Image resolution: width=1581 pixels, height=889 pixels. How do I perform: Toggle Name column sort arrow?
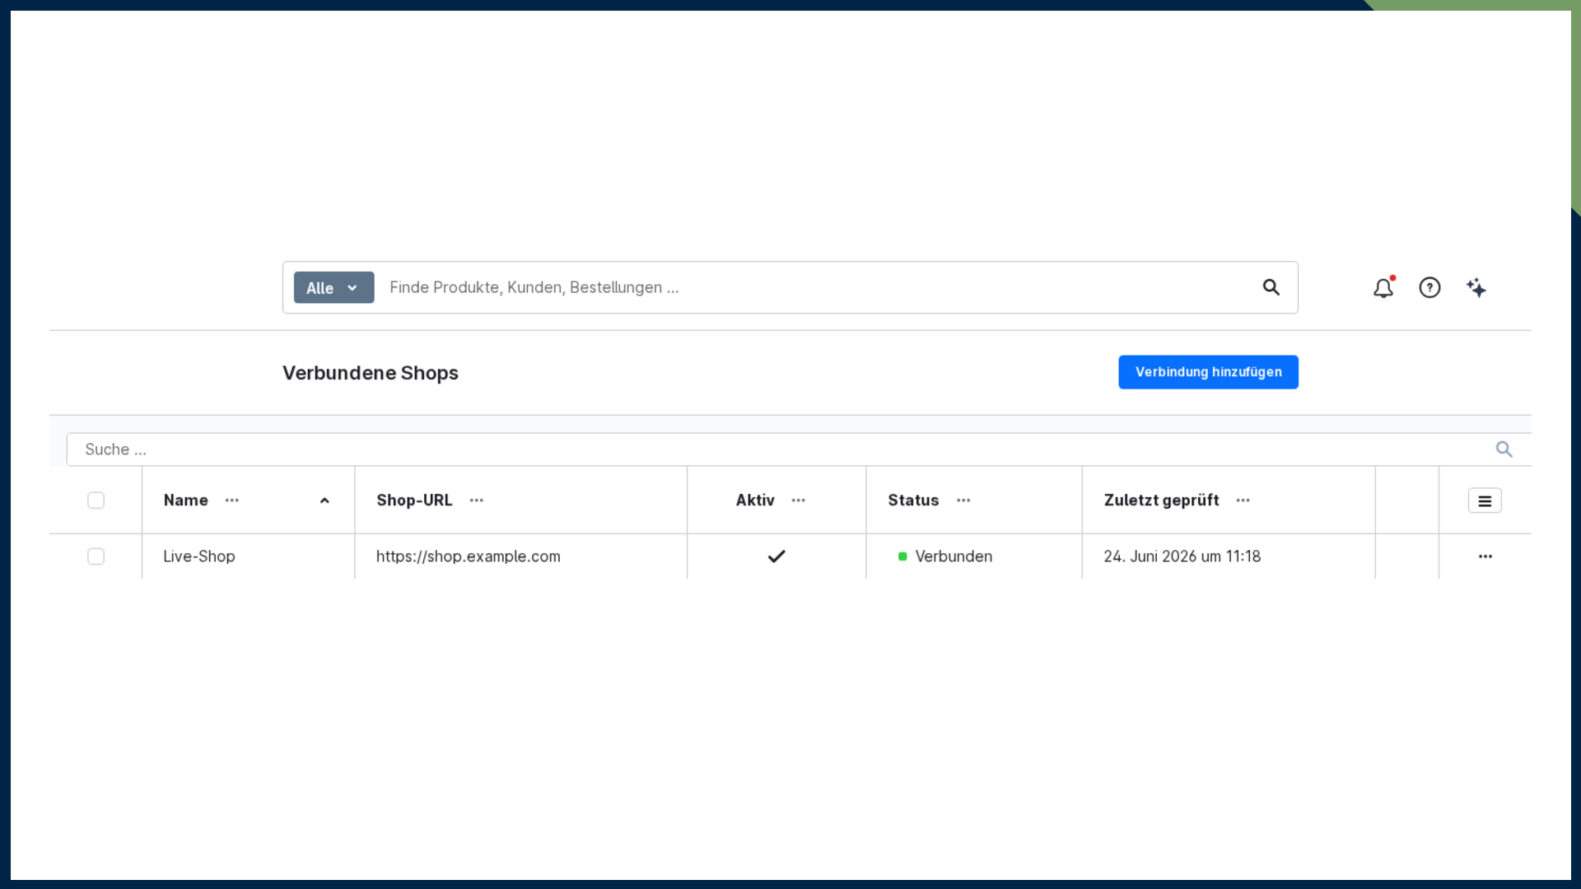point(324,500)
